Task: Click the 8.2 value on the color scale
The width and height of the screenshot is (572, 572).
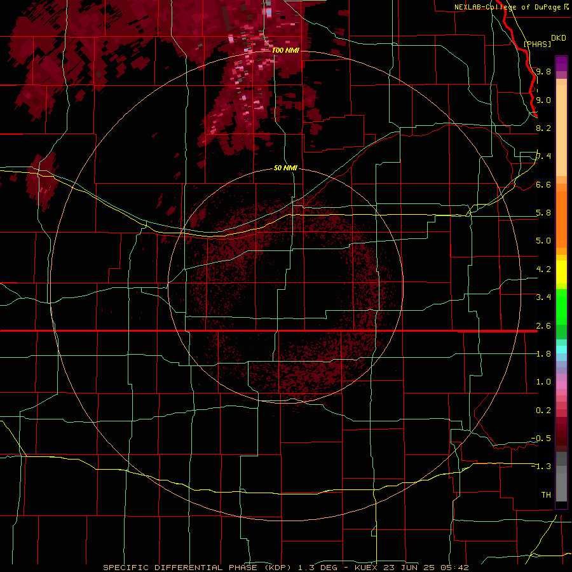Action: [x=543, y=128]
